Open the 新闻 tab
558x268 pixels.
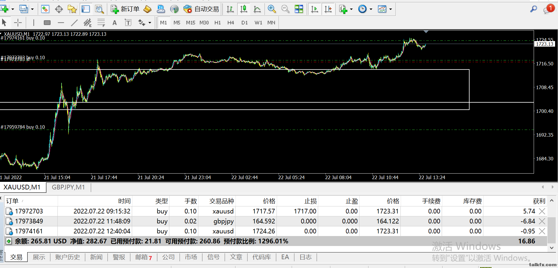pos(96,257)
